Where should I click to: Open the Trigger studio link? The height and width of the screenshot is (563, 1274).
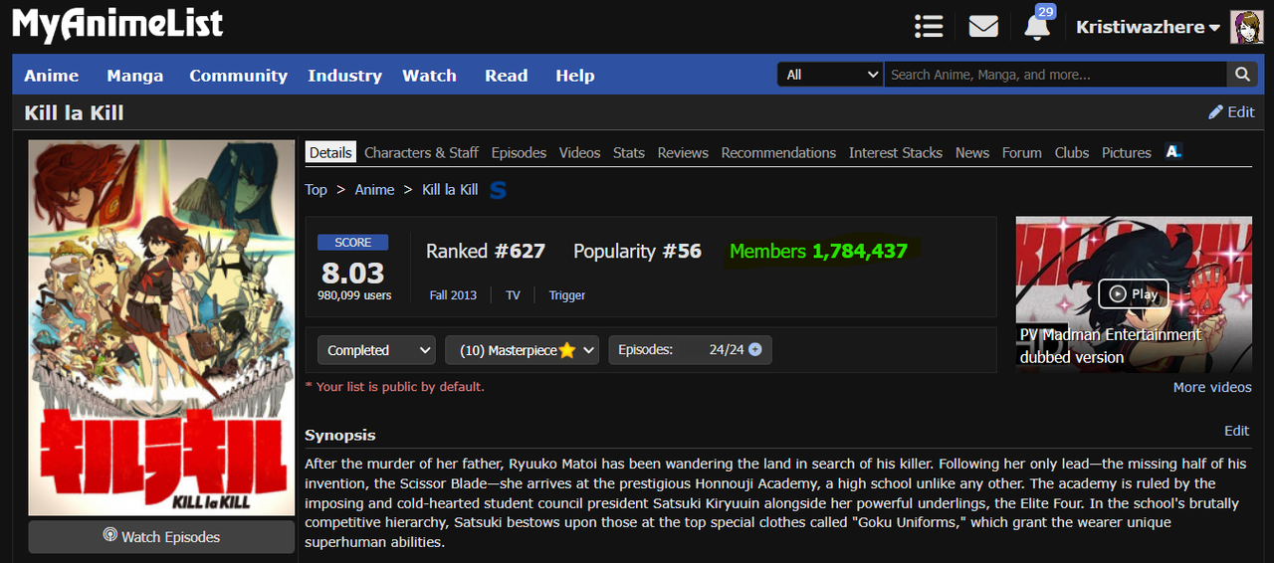tap(567, 295)
